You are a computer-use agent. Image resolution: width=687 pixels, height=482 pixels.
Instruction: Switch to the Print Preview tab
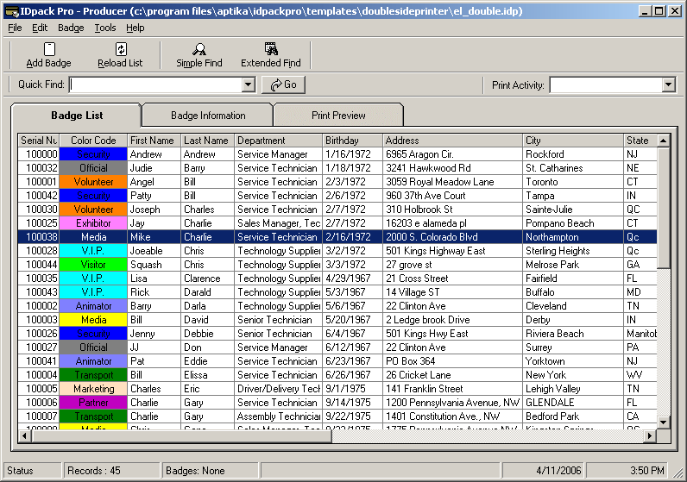pos(338,116)
